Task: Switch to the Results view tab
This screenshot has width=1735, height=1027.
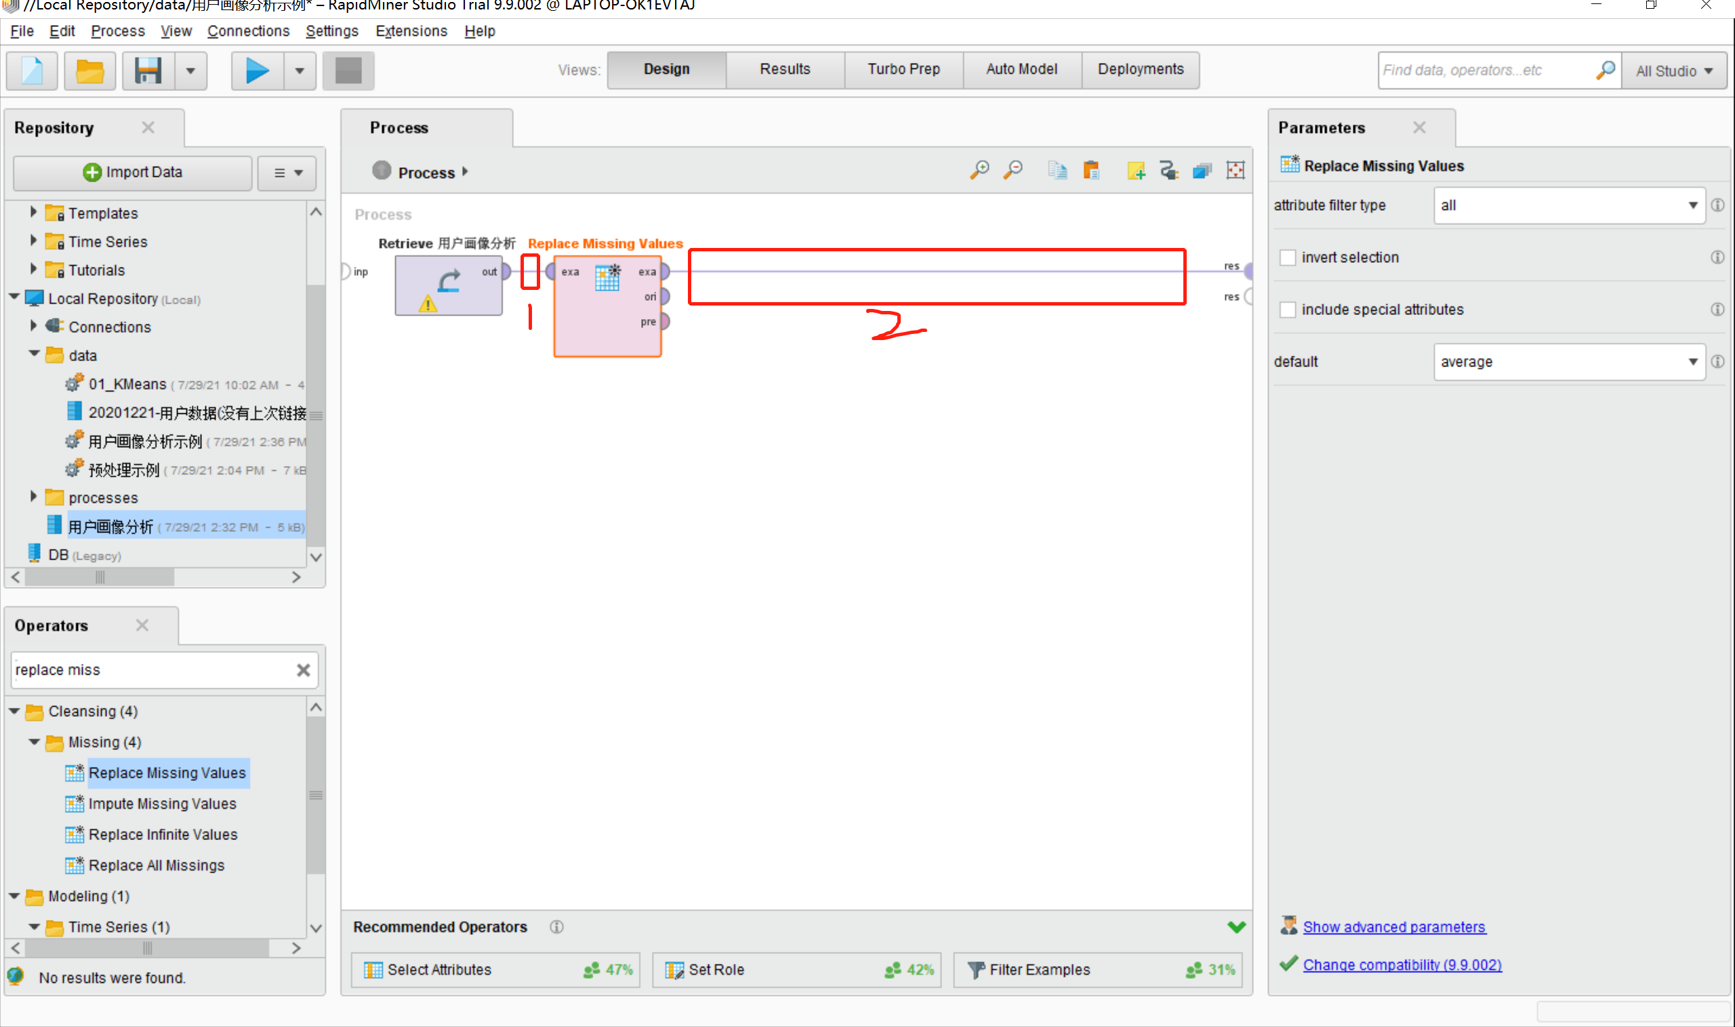Action: tap(785, 68)
